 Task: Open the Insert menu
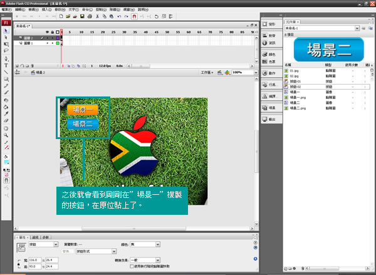point(46,9)
